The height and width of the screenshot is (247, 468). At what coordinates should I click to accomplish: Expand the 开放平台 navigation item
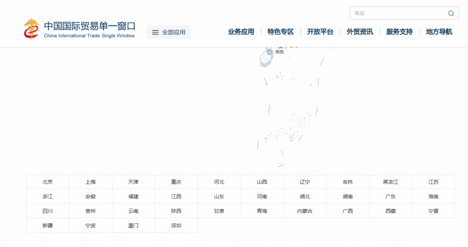click(320, 32)
